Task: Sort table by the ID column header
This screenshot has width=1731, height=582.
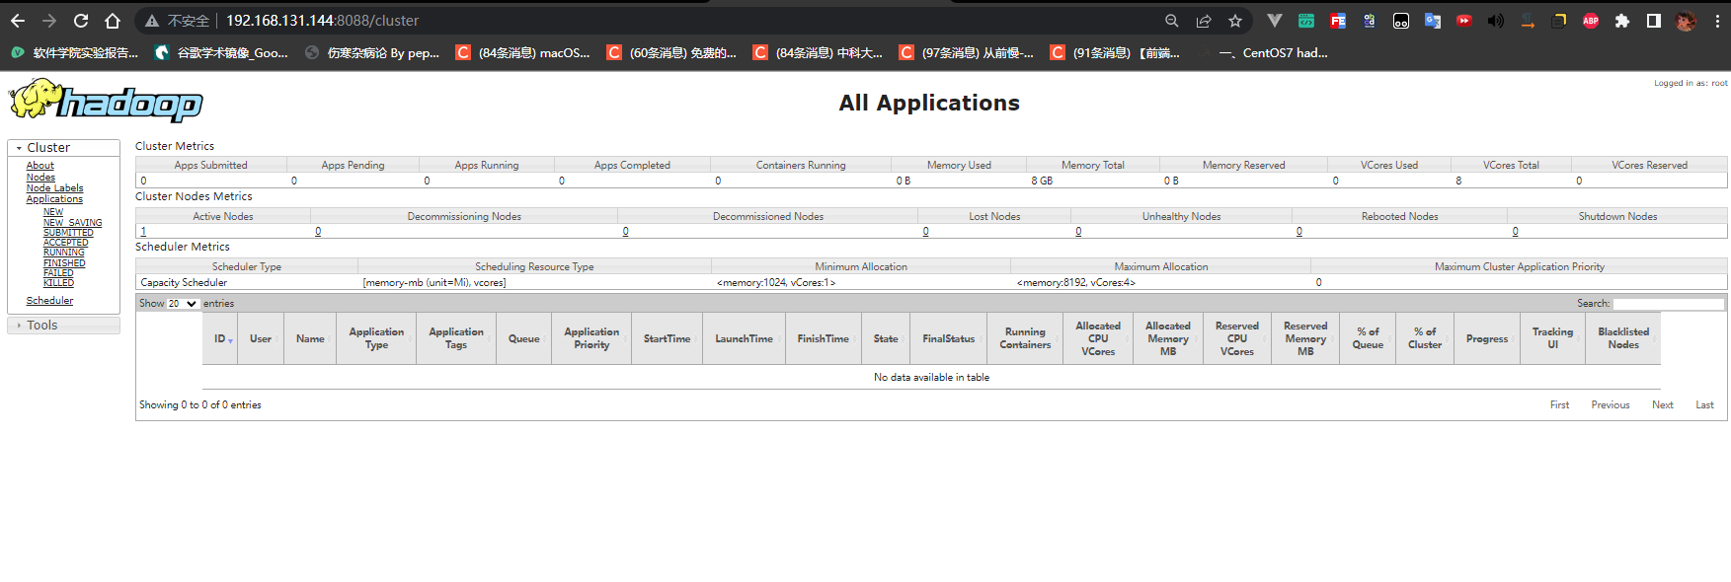Action: 220,339
